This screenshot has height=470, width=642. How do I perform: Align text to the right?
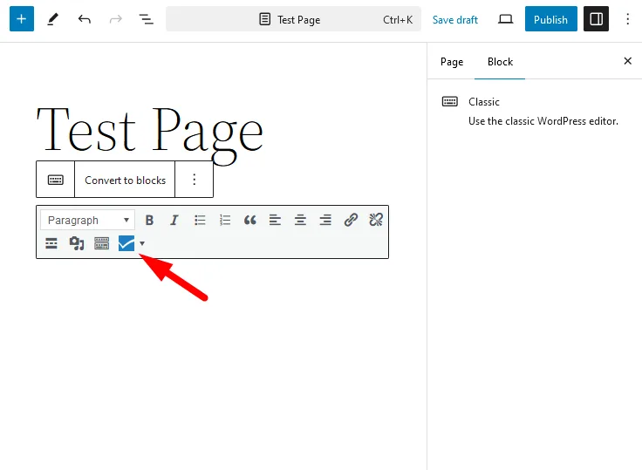[325, 221]
